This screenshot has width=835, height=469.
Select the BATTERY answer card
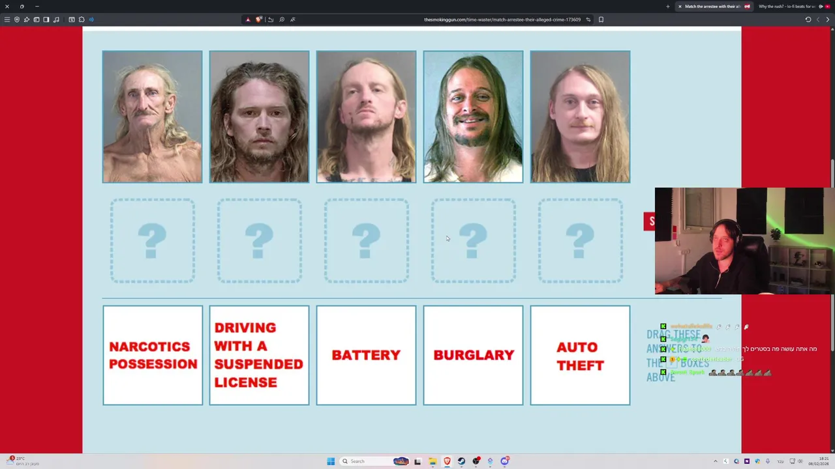tap(366, 355)
